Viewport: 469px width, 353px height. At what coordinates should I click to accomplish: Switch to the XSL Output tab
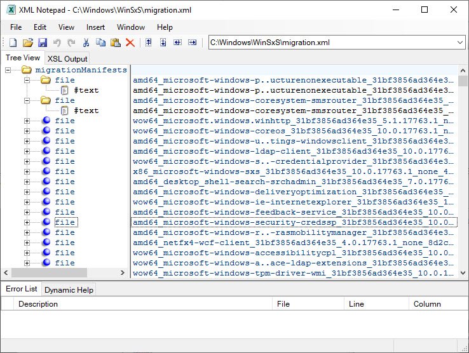[x=67, y=59]
